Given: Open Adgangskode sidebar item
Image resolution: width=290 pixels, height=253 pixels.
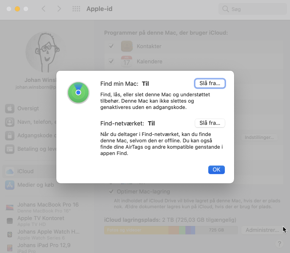Looking at the screenshot, I should point(30,136).
